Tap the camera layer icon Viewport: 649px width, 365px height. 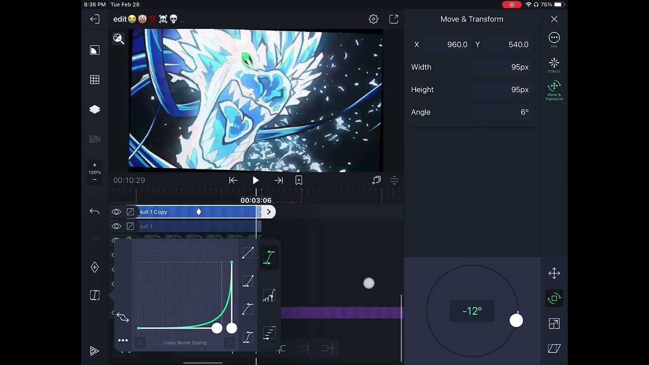point(95,139)
